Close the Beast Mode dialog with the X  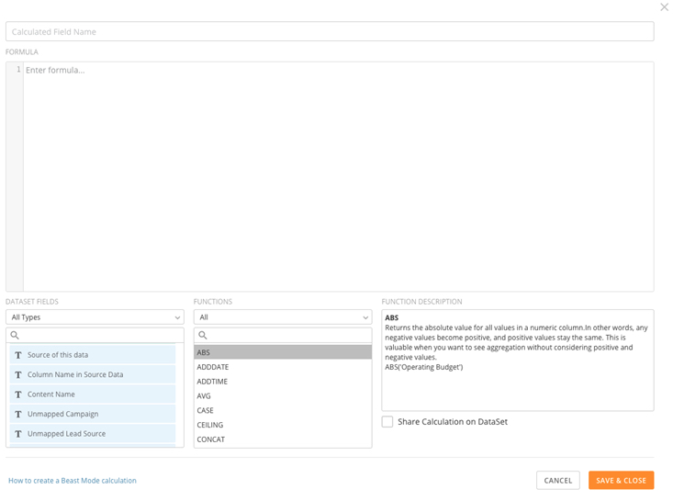point(664,7)
